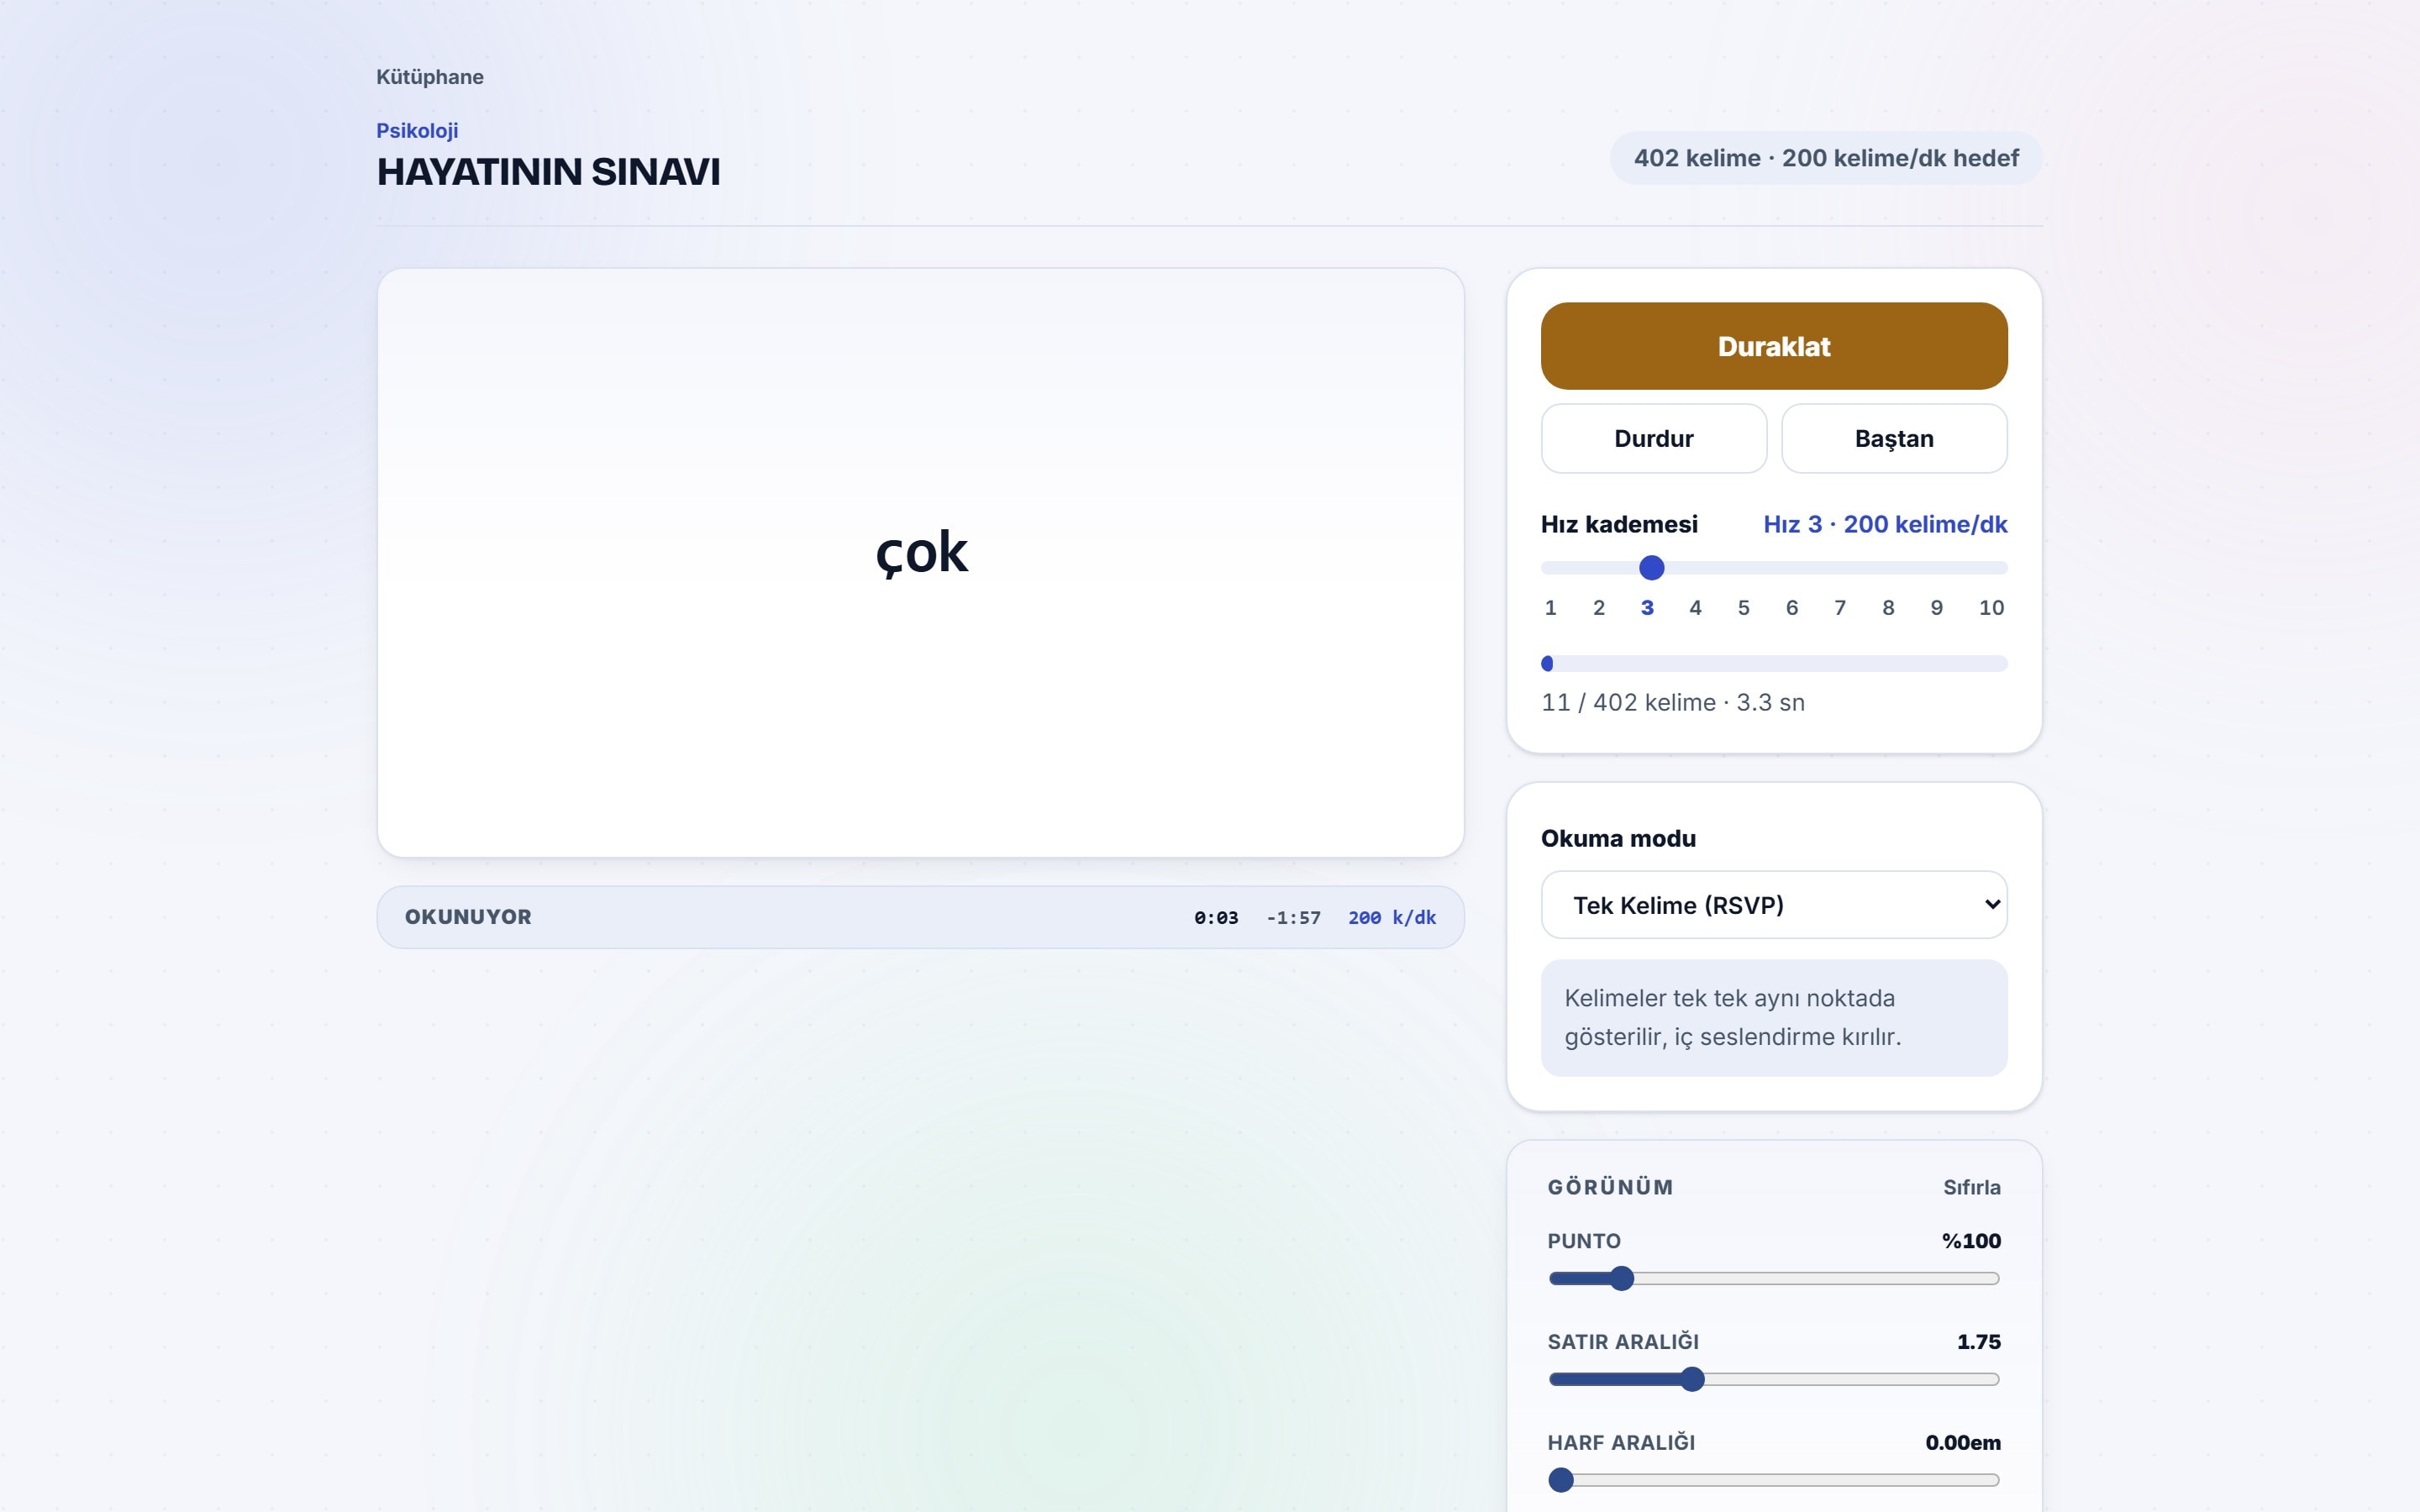2420x1512 pixels.
Task: Open the Okuma modu dropdown
Action: [1774, 905]
